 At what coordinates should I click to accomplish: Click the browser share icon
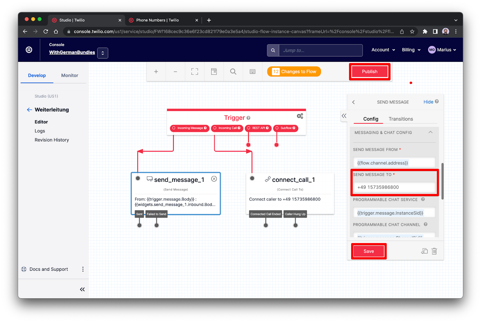pos(402,32)
